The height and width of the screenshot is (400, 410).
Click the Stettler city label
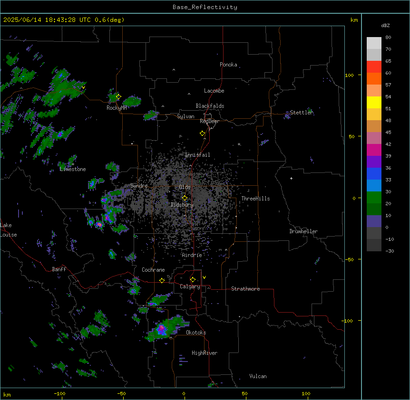point(302,113)
